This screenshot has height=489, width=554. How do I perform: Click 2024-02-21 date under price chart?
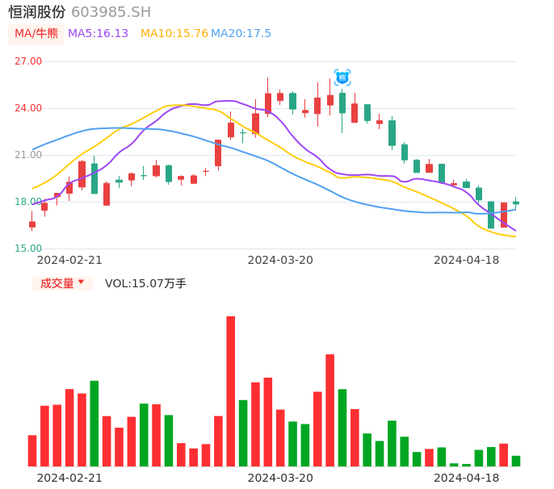click(x=69, y=260)
